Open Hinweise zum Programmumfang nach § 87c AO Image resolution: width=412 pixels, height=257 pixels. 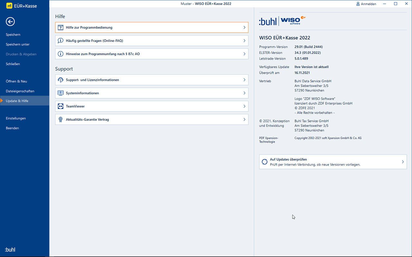click(152, 54)
